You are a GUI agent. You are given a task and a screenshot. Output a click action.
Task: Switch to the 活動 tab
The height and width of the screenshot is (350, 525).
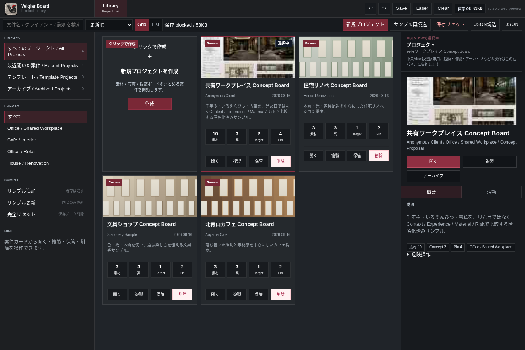[x=491, y=192]
